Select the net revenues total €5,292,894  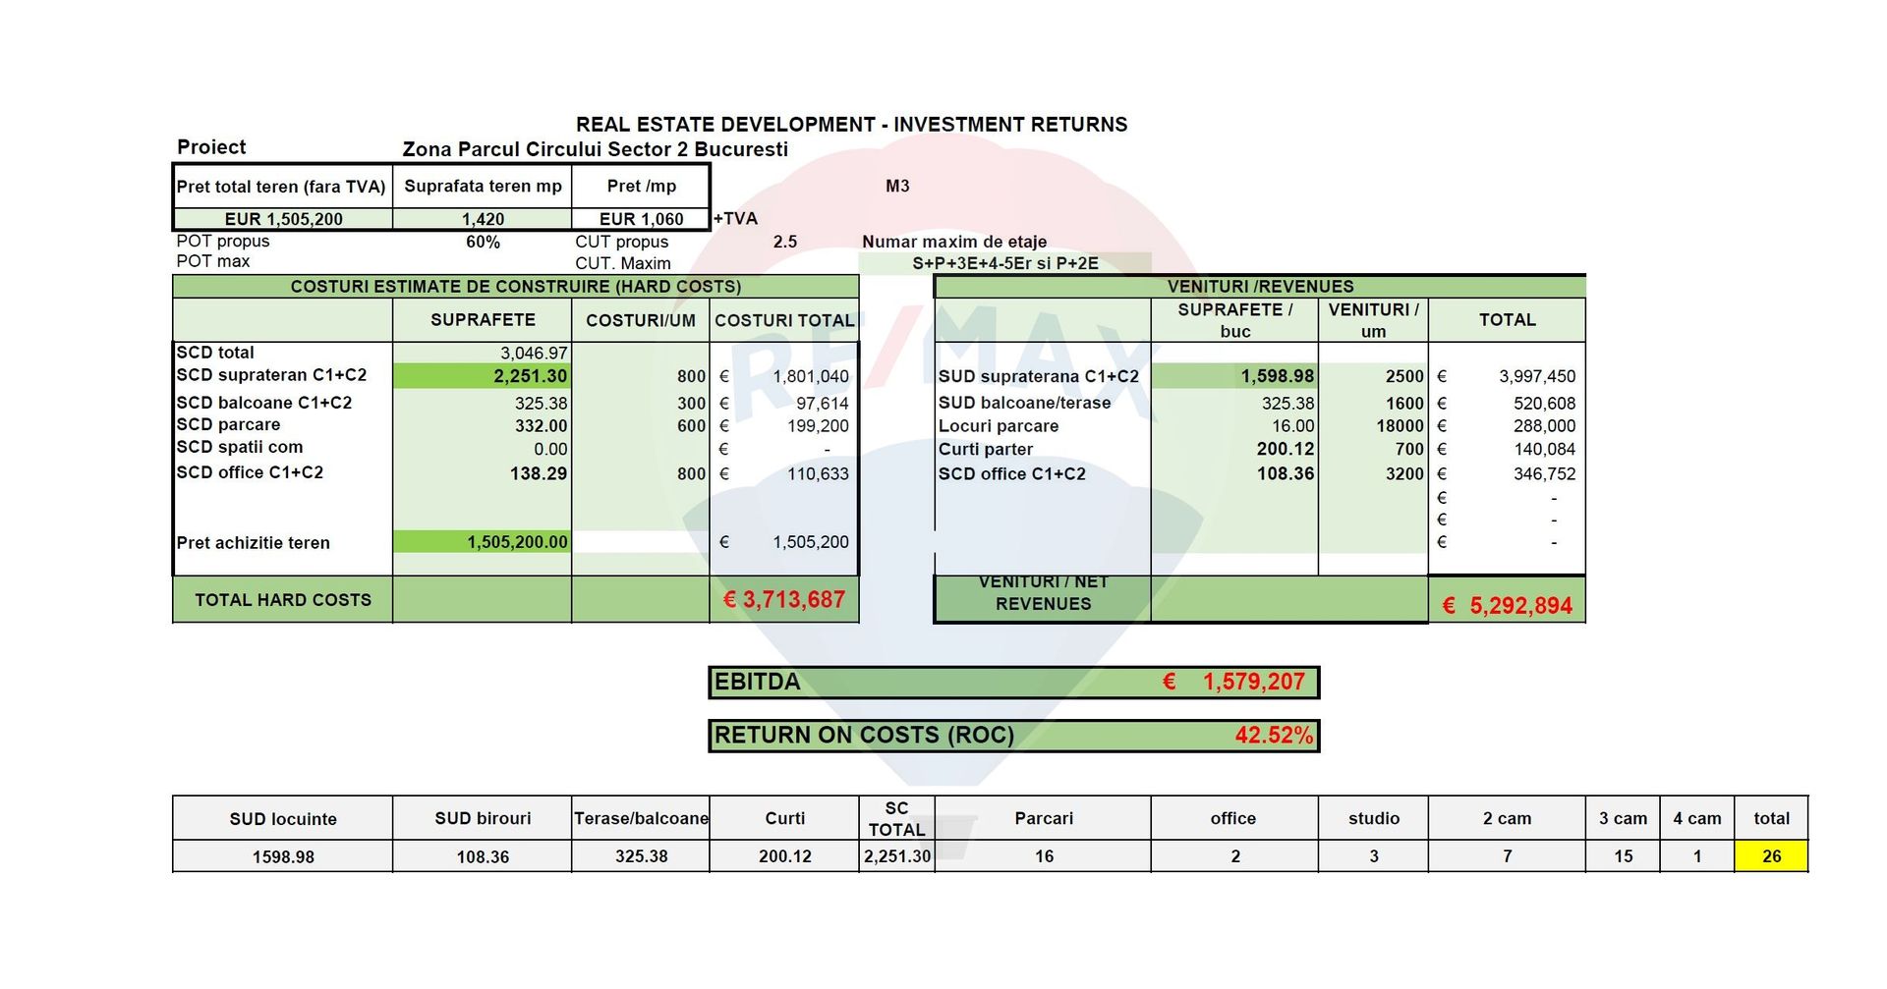(x=1508, y=605)
